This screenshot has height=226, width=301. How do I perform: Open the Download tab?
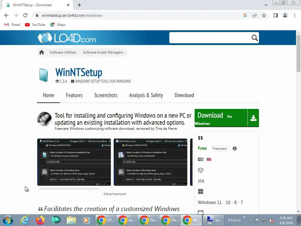tap(184, 95)
